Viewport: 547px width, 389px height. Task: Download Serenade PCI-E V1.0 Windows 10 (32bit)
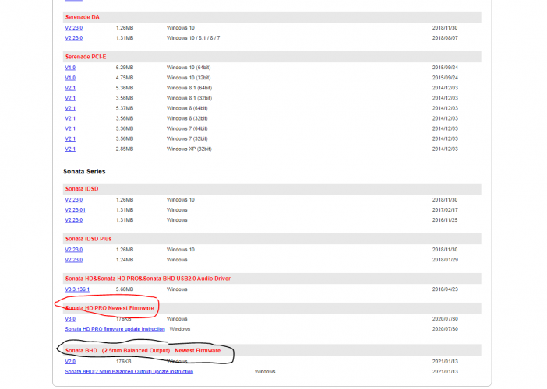pos(70,78)
